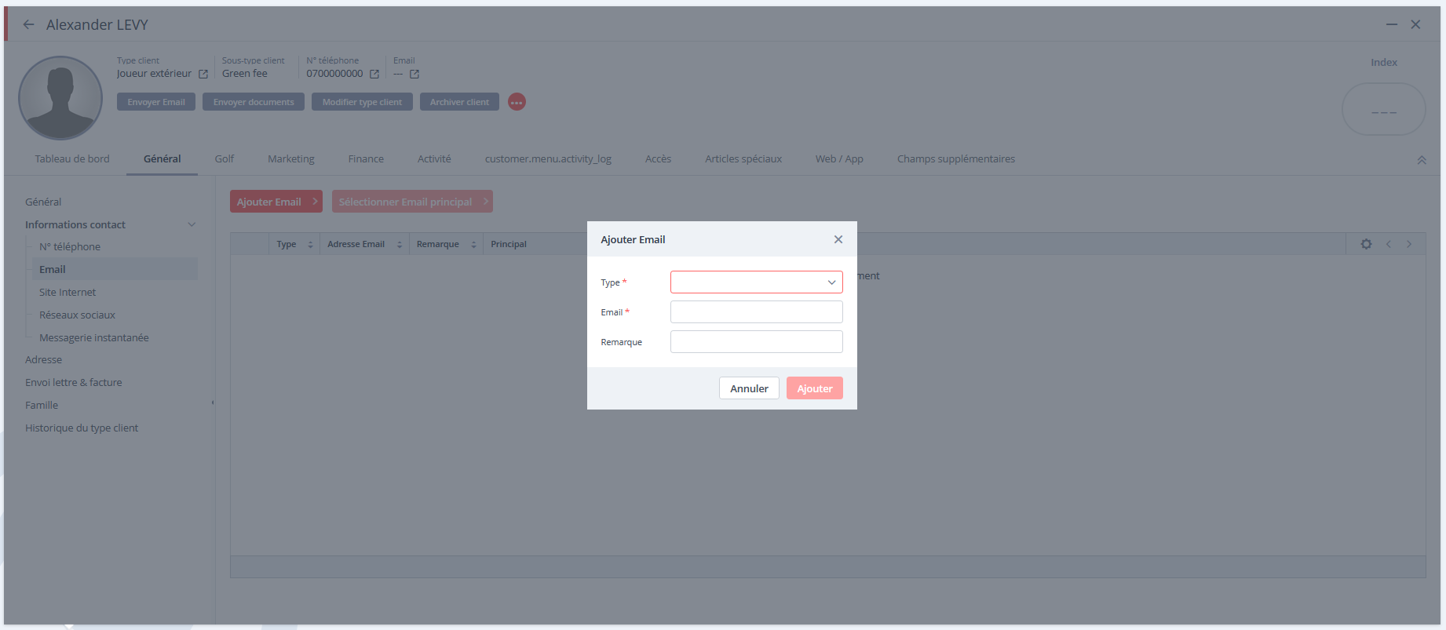Open the Marketing tab
This screenshot has width=1446, height=630.
tap(291, 158)
